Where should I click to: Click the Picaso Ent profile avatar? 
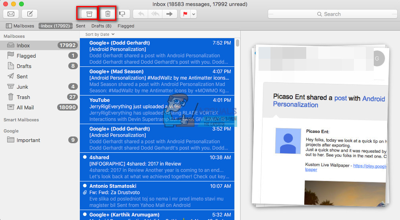click(x=288, y=141)
